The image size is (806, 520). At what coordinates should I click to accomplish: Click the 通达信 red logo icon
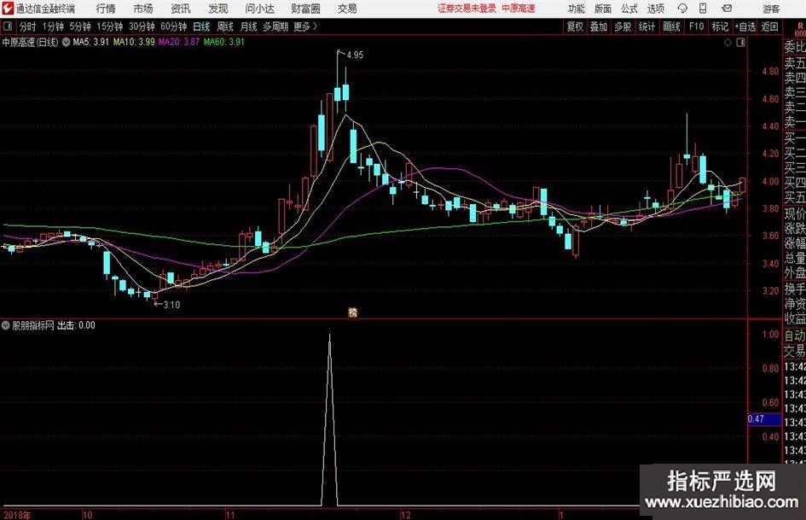8,9
